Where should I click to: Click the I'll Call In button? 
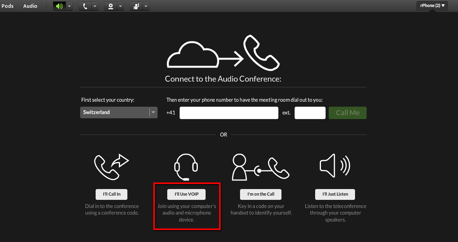pos(111,194)
